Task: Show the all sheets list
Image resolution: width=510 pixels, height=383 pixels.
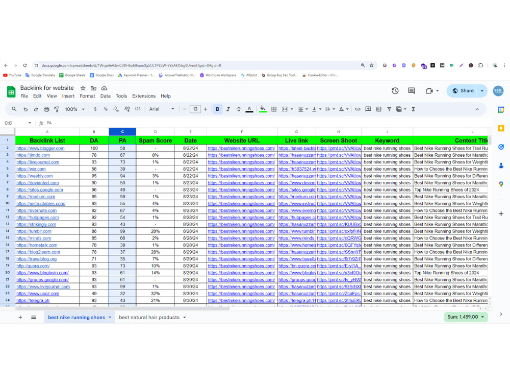Action: point(34,317)
